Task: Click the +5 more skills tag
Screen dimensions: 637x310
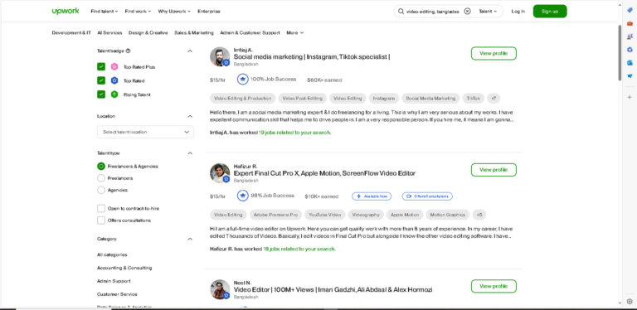Action: tap(479, 215)
